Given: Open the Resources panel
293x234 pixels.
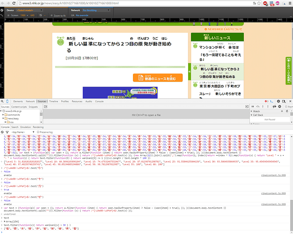Looking at the screenshot, I should click(77, 101).
